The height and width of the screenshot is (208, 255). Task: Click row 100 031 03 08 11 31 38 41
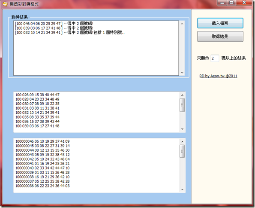point(37,108)
